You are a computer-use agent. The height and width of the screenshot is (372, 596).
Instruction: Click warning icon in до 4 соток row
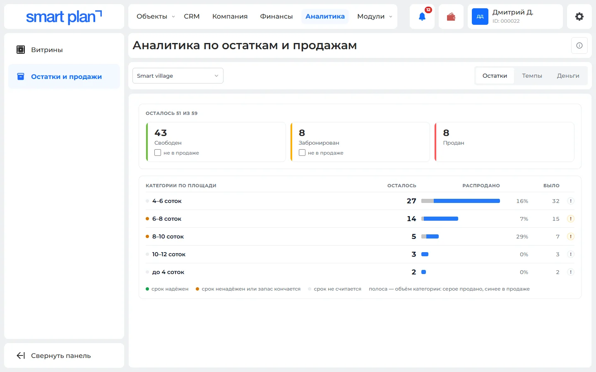[571, 272]
